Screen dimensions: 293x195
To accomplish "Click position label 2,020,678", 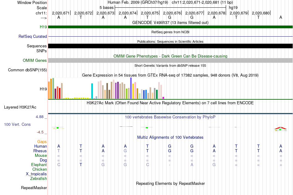I will [216, 13].
